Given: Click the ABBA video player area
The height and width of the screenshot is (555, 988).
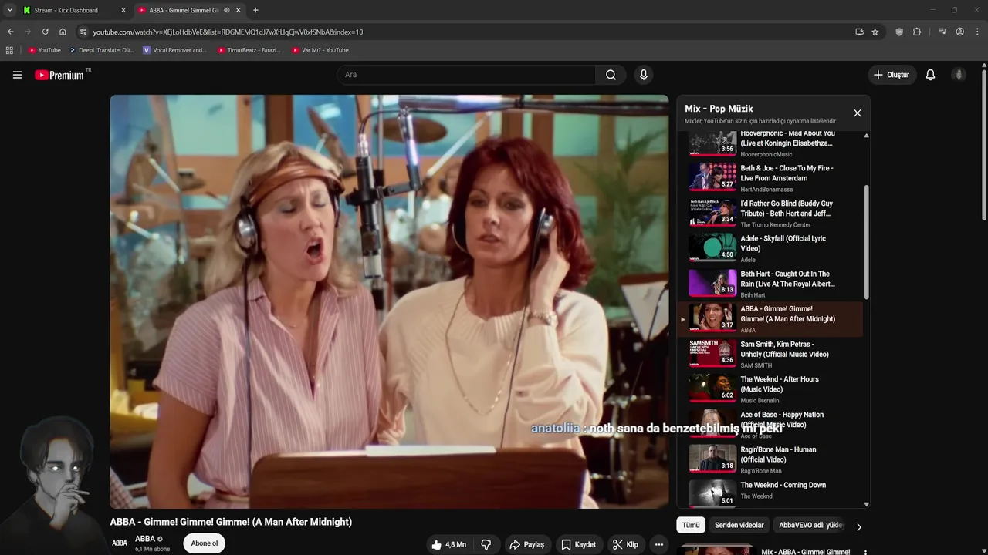Looking at the screenshot, I should pos(389,301).
